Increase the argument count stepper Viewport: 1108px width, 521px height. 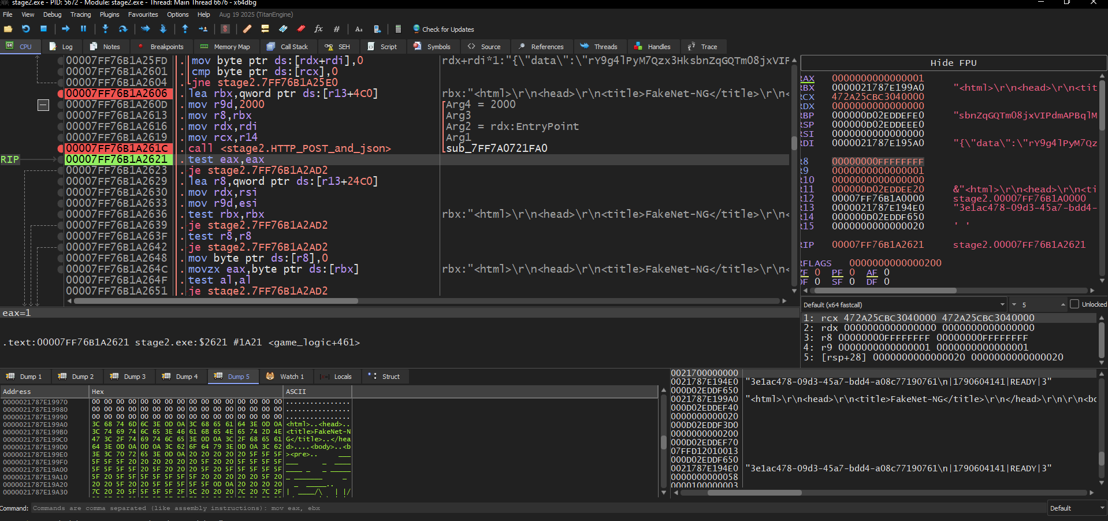1063,304
